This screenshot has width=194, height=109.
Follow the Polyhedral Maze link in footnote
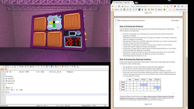point(142,98)
